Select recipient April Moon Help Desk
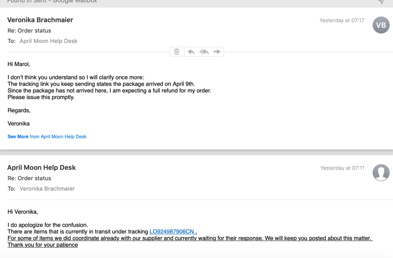The width and height of the screenshot is (393, 258). [x=48, y=41]
